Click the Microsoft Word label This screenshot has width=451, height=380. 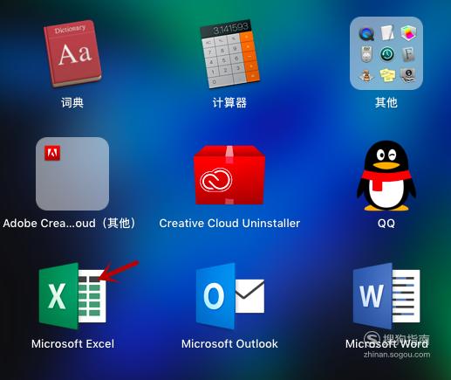point(386,344)
